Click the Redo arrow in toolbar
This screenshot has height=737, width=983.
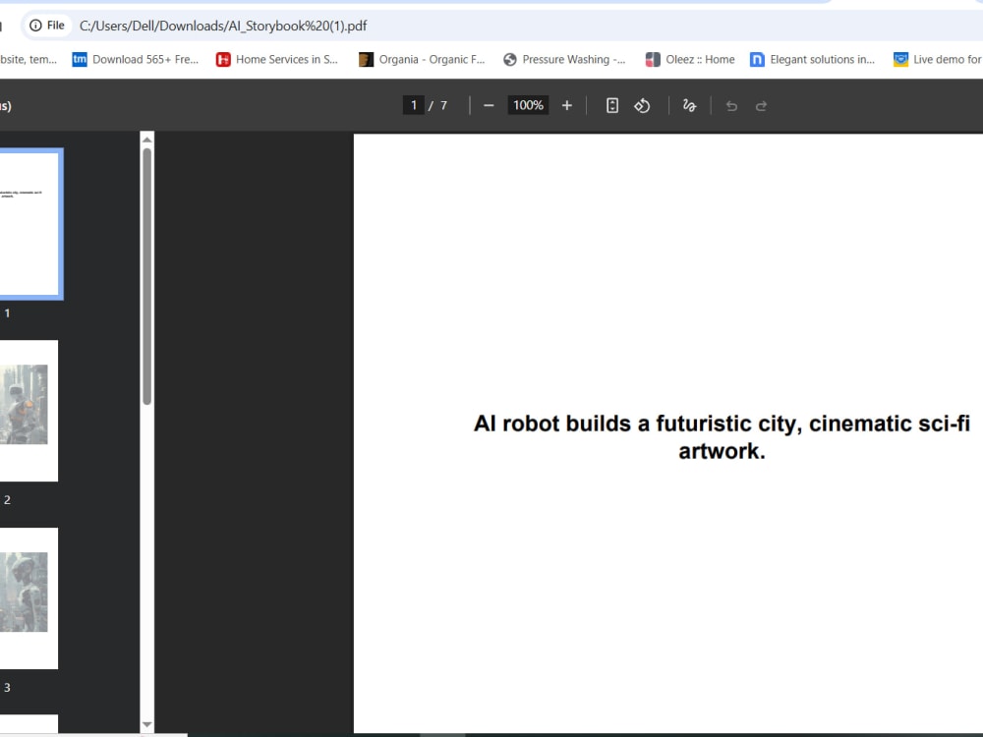coord(761,106)
